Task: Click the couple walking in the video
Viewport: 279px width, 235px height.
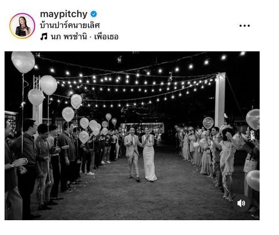Action: coord(141,154)
